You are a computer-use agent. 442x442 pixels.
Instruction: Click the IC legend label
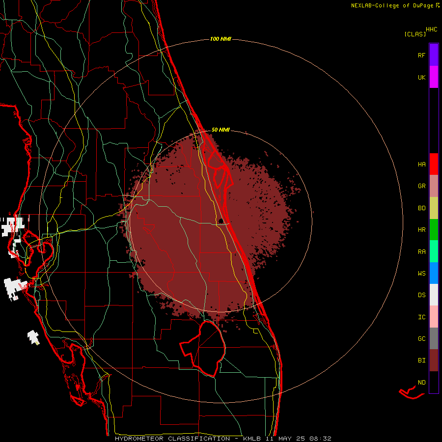(421, 317)
